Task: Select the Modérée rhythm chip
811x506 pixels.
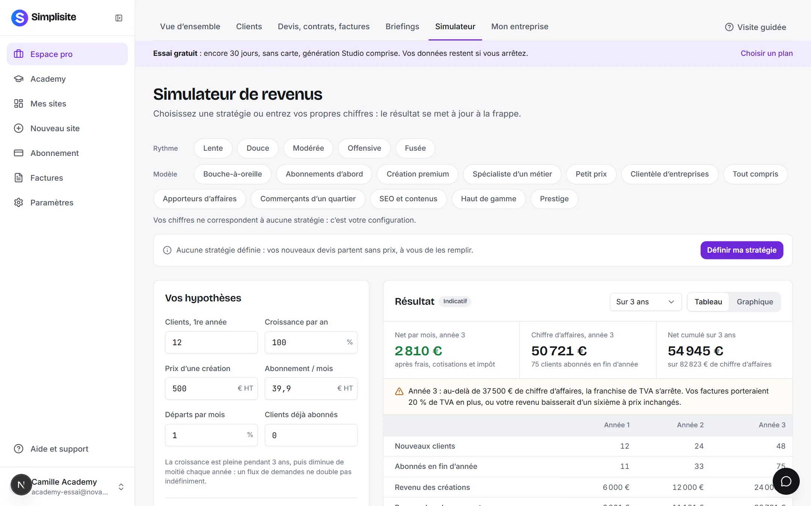Action: pos(308,148)
